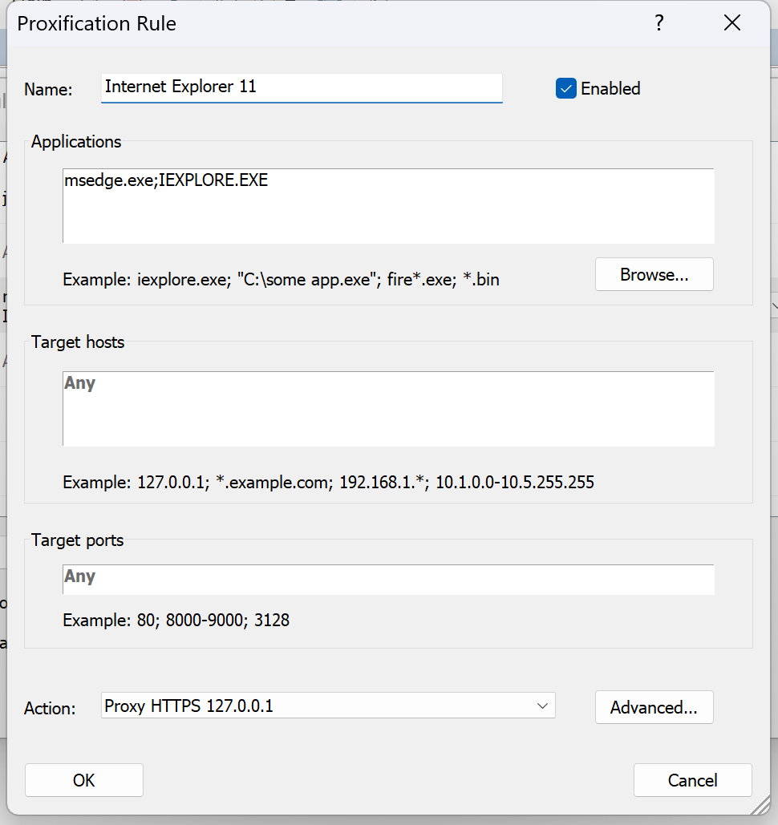Click the 'Proxification Rule' dialog title
Viewport: 778px width, 825px height.
point(97,24)
